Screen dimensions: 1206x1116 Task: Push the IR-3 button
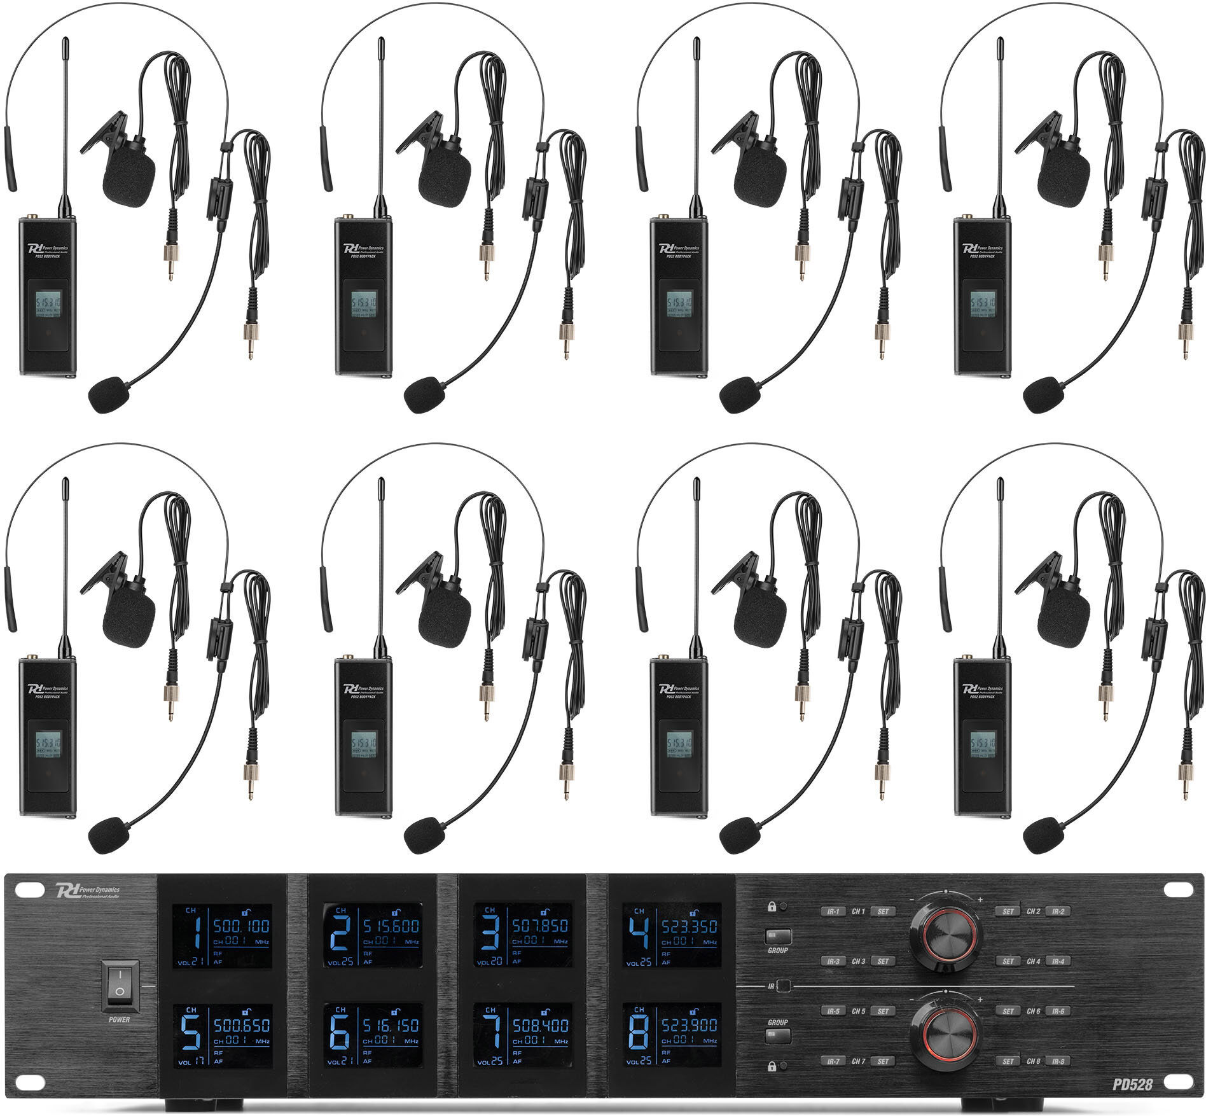(x=833, y=961)
